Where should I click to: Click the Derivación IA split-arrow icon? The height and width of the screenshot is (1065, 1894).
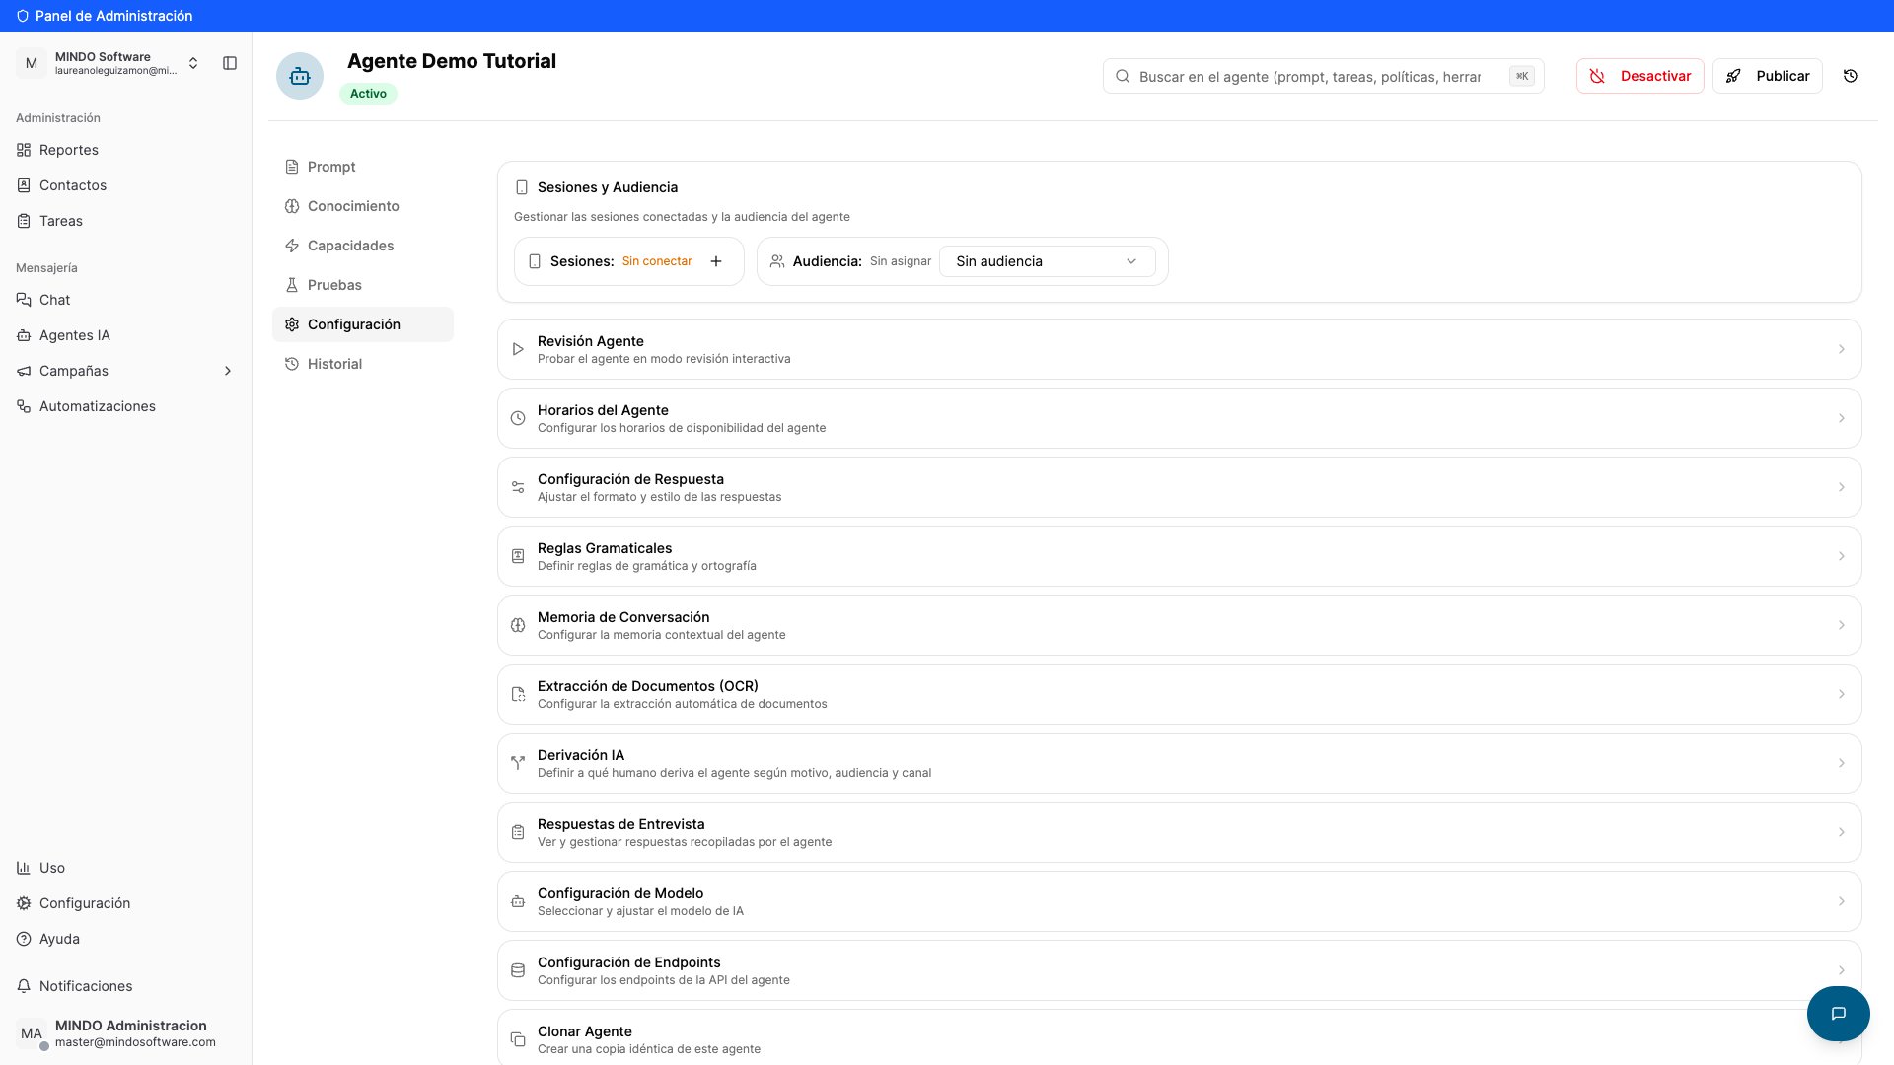[518, 763]
